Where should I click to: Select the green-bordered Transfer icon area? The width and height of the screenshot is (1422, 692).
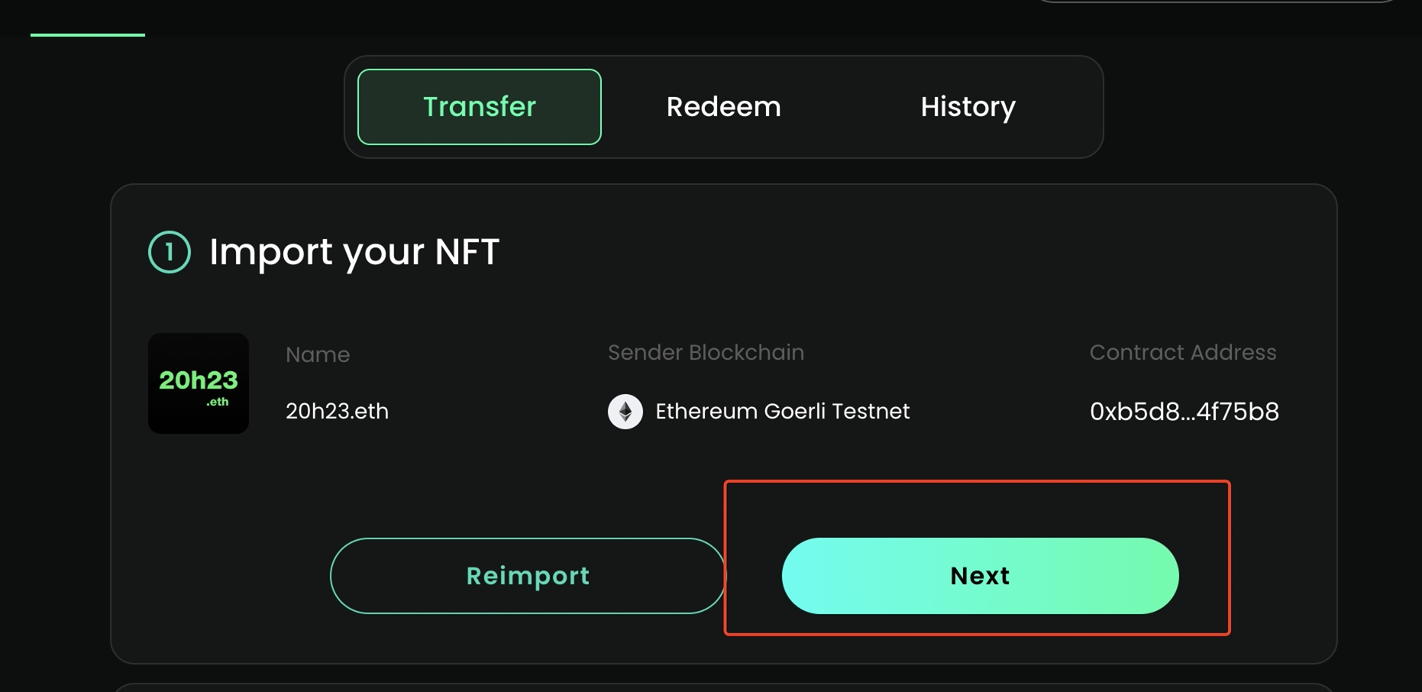[x=479, y=107]
